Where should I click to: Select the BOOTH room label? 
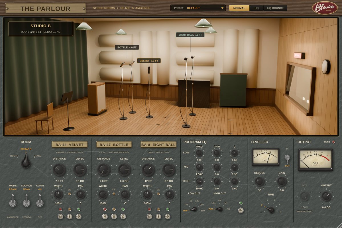pos(14,156)
